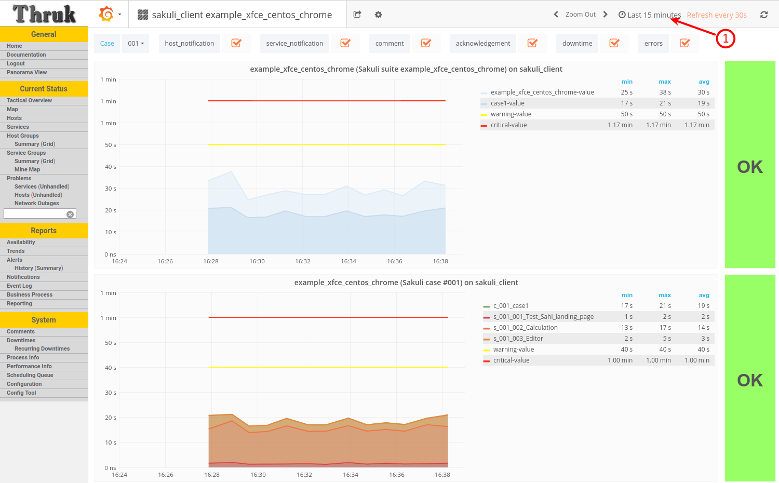The image size is (779, 483).
Task: Shift time range forward with right chevron
Action: [x=605, y=15]
